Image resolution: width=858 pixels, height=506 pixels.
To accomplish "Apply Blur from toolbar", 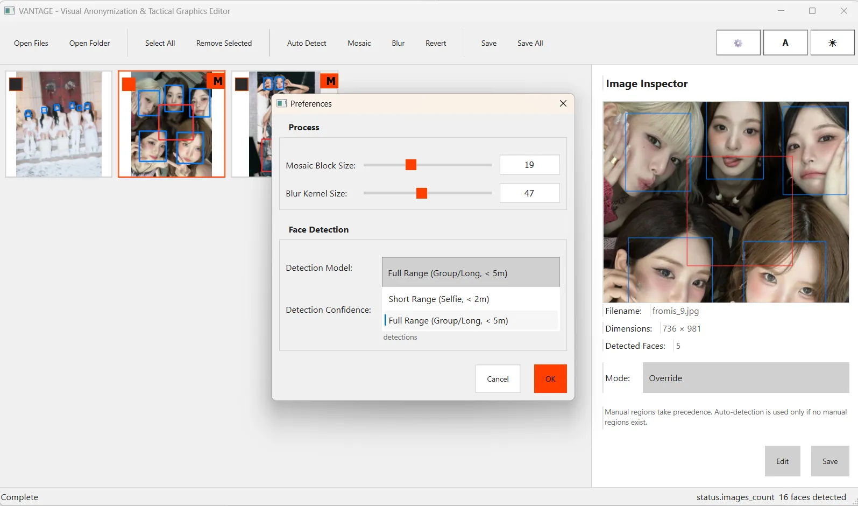I will pos(398,43).
